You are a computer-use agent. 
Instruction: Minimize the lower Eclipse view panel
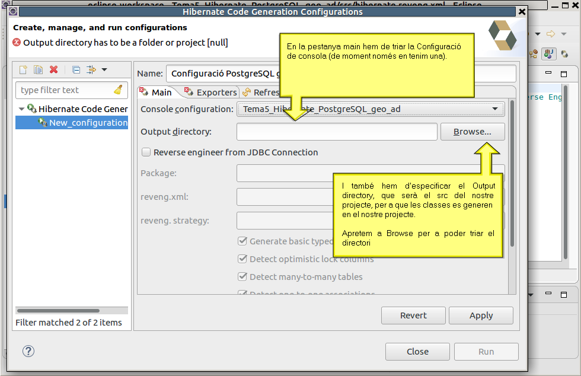click(x=548, y=294)
